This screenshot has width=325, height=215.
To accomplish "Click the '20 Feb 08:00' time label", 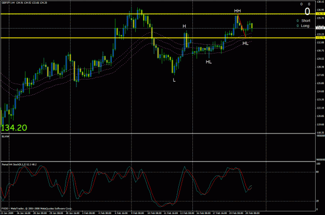I will click(252, 213).
